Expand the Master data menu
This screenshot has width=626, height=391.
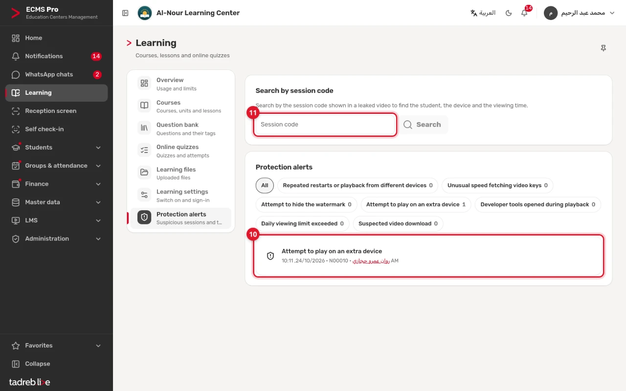click(57, 202)
